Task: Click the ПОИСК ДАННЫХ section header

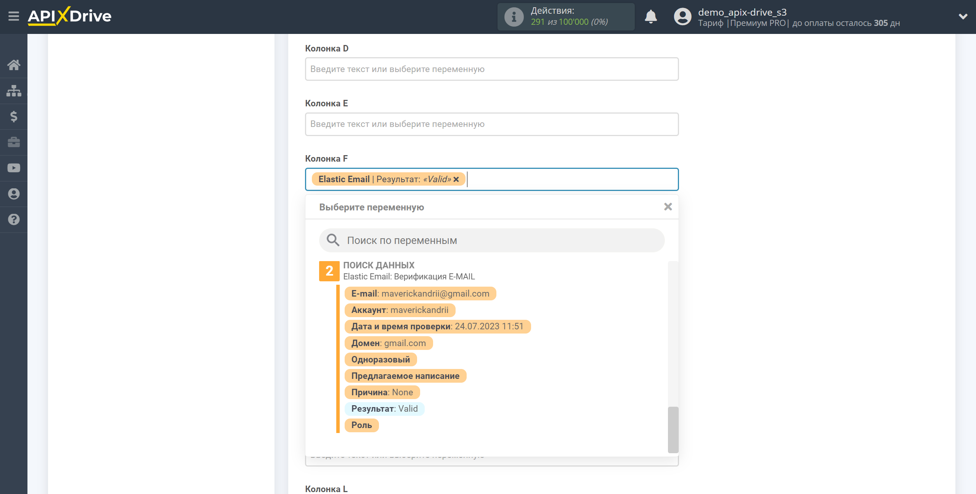Action: pos(379,265)
